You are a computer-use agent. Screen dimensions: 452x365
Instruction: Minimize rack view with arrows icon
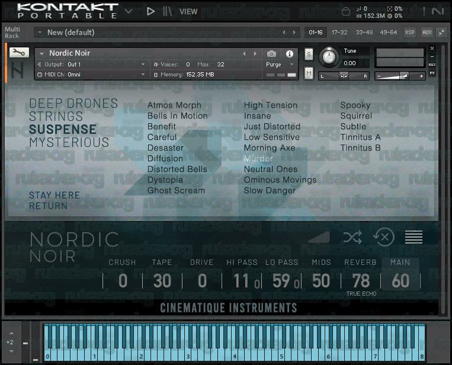click(x=441, y=32)
